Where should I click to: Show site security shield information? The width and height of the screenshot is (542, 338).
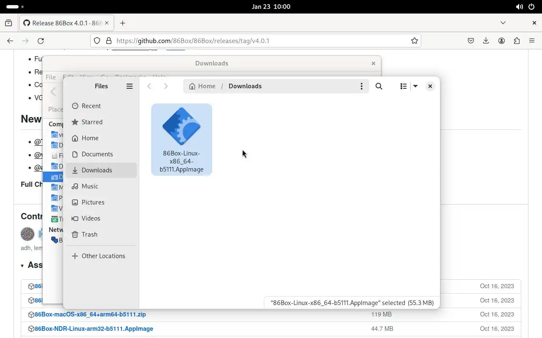(x=97, y=41)
